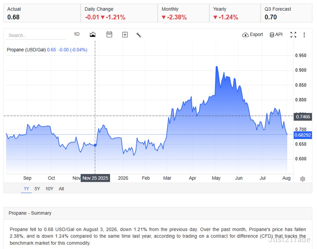The image size is (317, 249).
Task: Open the three-dot more options menu
Action: (x=304, y=35)
